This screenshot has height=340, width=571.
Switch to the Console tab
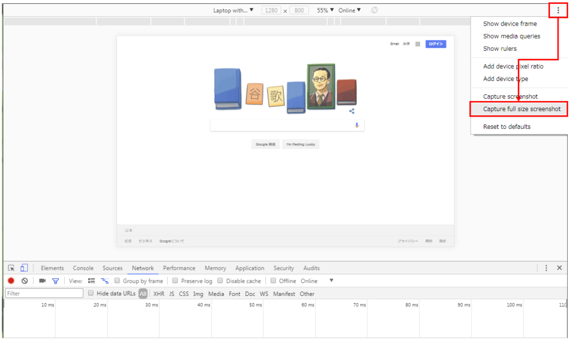(83, 268)
